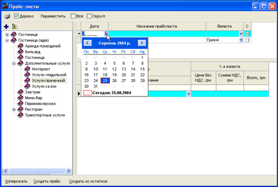Go to next month in calendar
Viewport: 278px width, 187px height.
(141, 43)
